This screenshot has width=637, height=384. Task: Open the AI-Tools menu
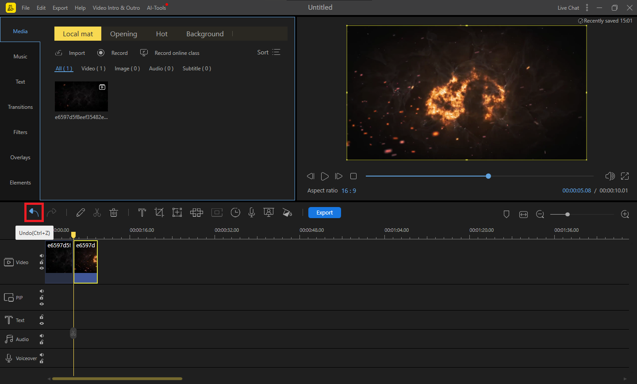157,8
